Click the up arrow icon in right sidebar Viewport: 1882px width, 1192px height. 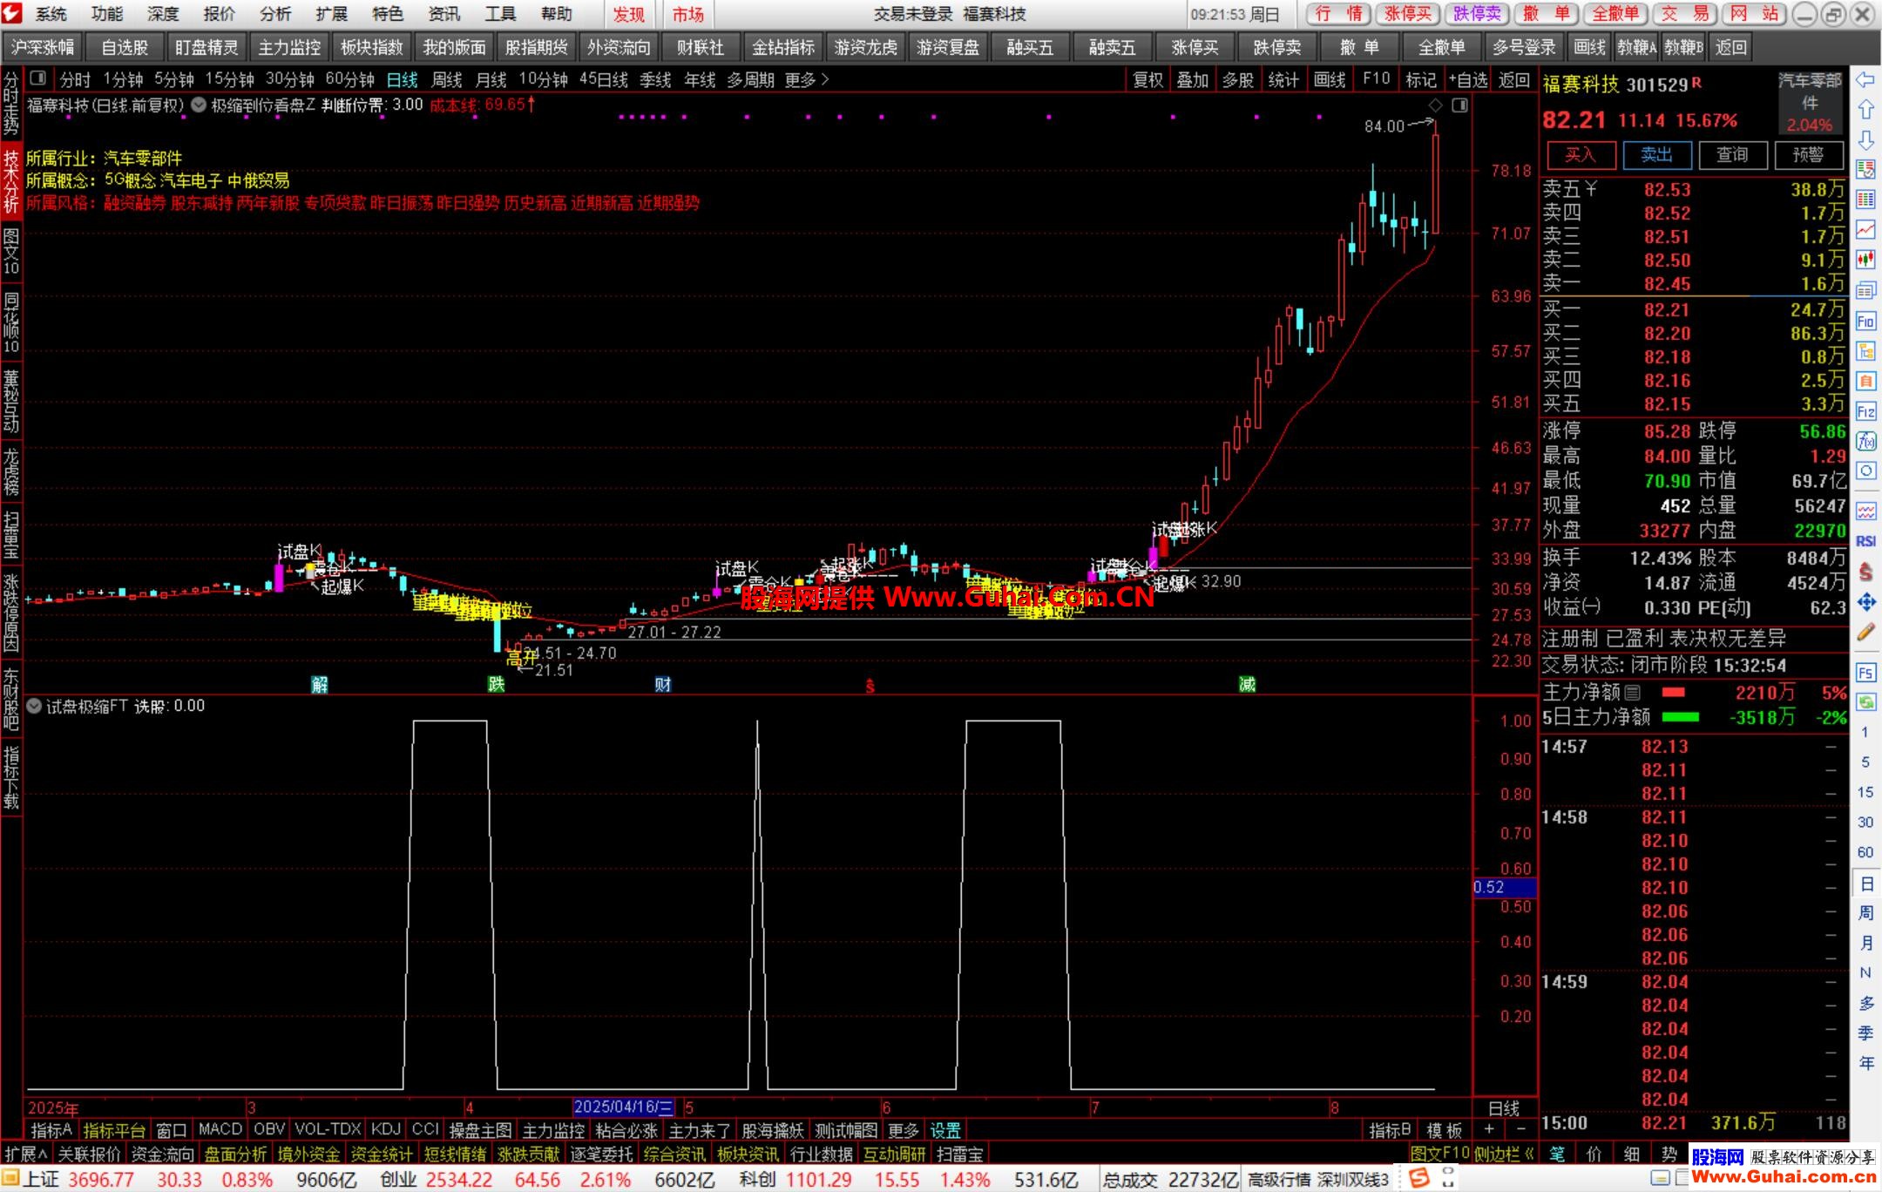tap(1865, 110)
